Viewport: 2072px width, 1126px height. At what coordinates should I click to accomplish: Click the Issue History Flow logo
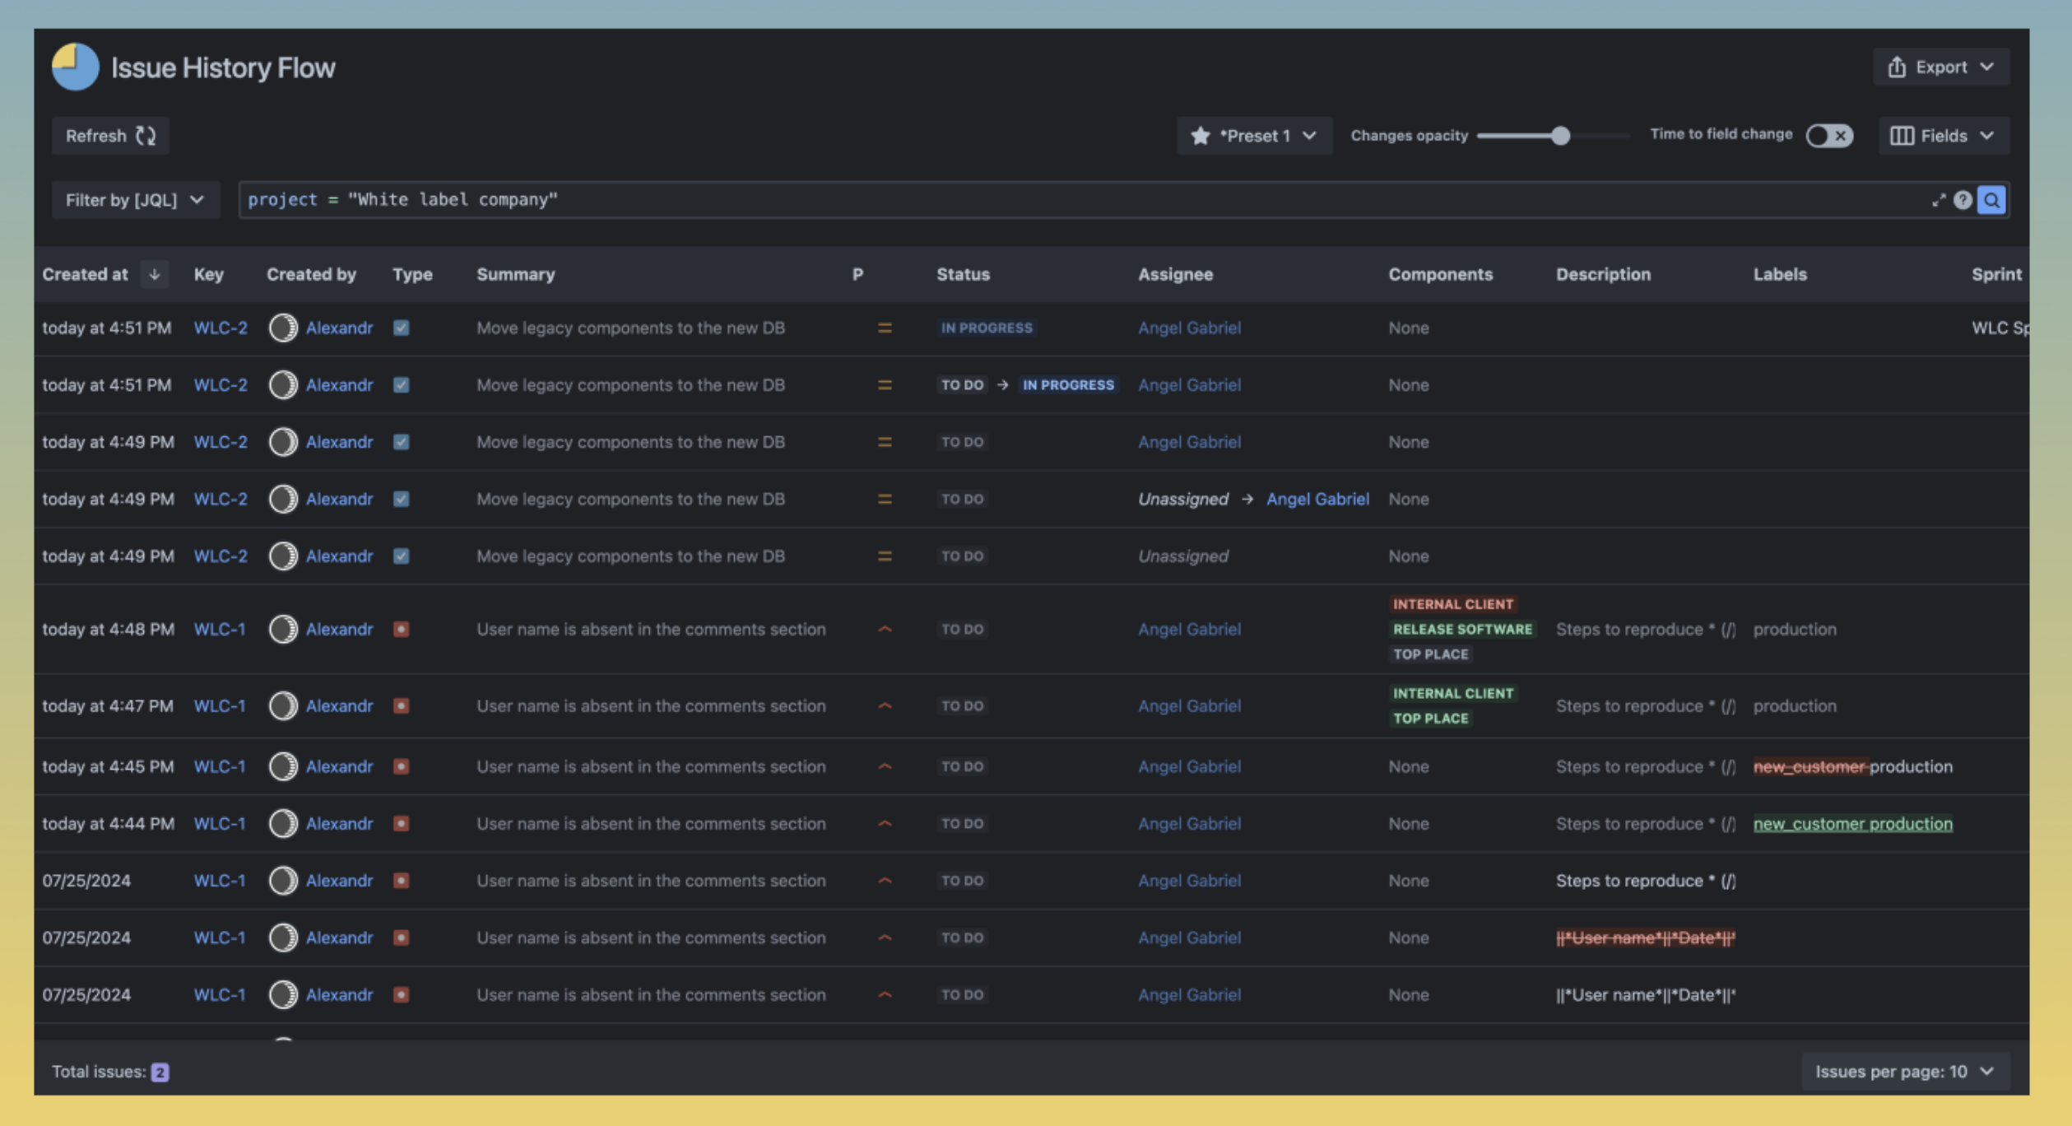(x=75, y=67)
